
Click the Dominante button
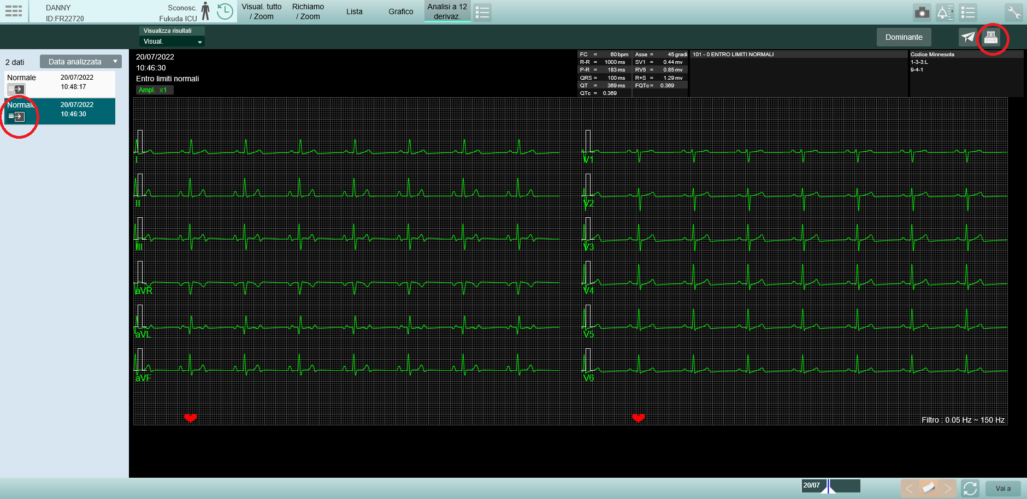904,37
